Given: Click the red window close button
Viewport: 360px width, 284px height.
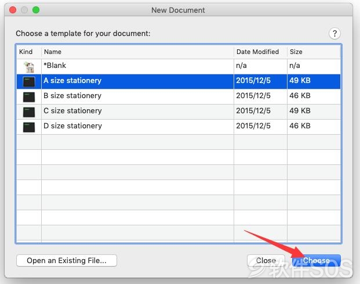Looking at the screenshot, I should point(13,10).
